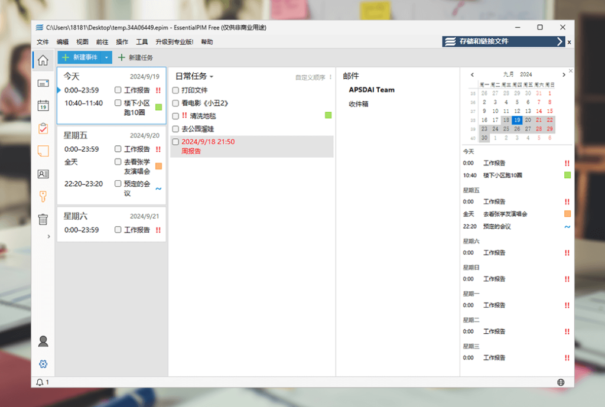
Task: Click the user account icon
Action: point(43,341)
